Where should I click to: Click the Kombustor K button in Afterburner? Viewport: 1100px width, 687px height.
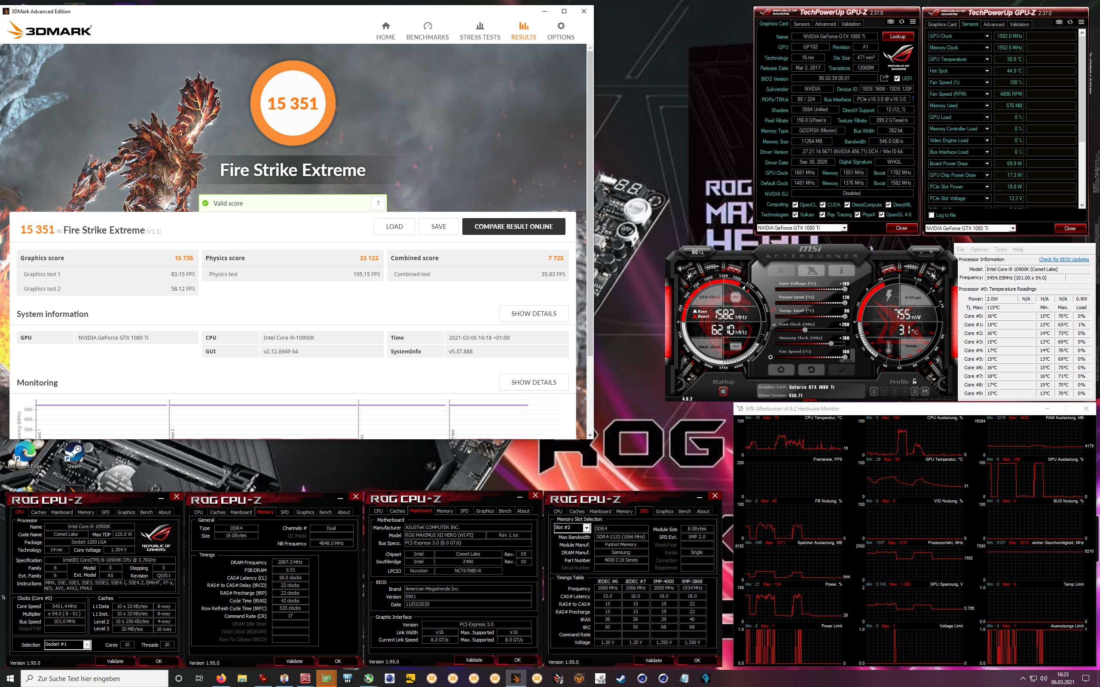pyautogui.click(x=780, y=271)
